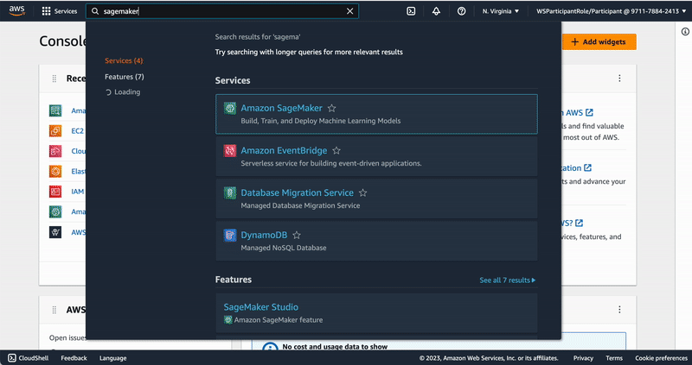Click See all 7 results link
Screen dimensions: 692x365
coord(508,280)
